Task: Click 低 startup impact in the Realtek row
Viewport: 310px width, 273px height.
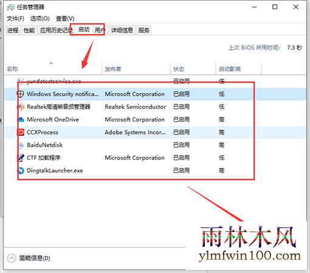Action: click(x=221, y=107)
